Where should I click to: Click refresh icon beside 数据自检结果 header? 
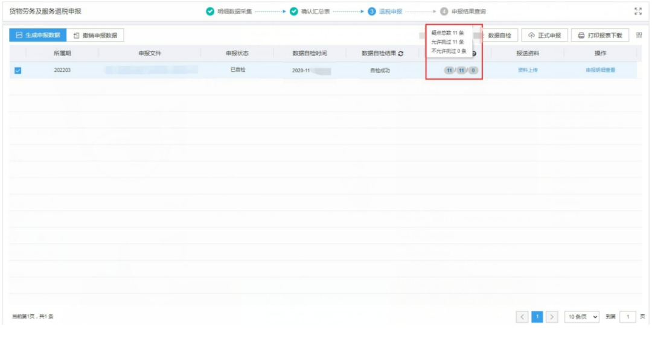[401, 54]
